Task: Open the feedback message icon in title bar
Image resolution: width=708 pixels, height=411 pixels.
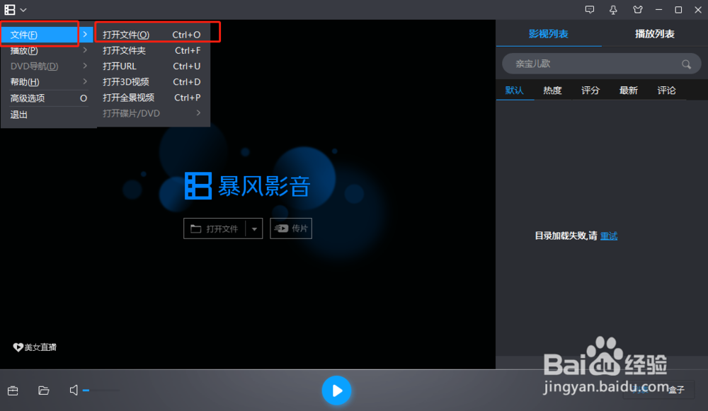Action: [x=590, y=9]
